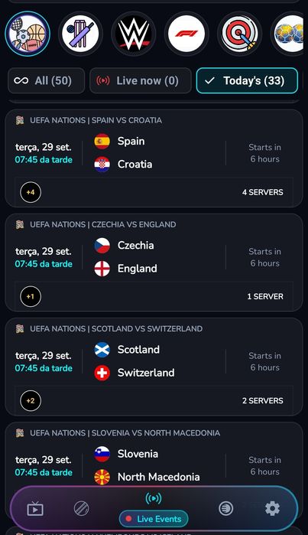Open the Spain vs Croatia match card
Image resolution: width=308 pixels, height=535 pixels.
tap(154, 158)
